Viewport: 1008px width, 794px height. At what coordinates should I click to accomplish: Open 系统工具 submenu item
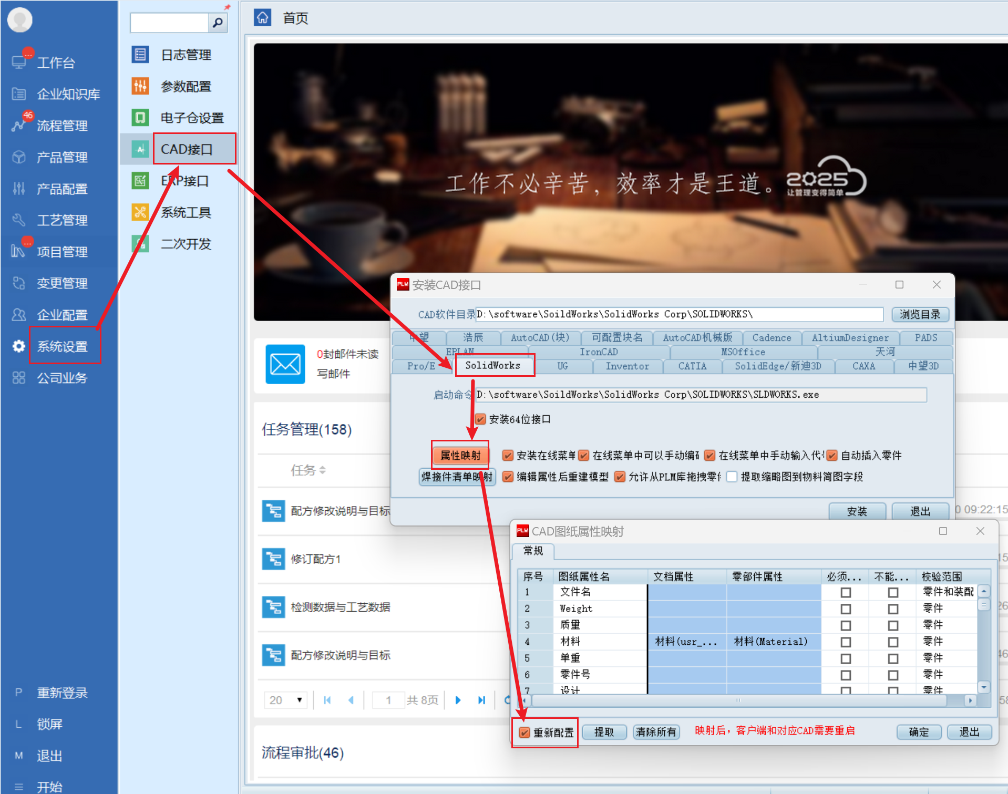pyautogui.click(x=186, y=212)
